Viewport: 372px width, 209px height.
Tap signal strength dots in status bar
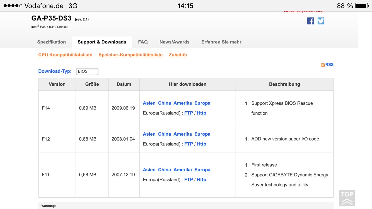pos(13,6)
